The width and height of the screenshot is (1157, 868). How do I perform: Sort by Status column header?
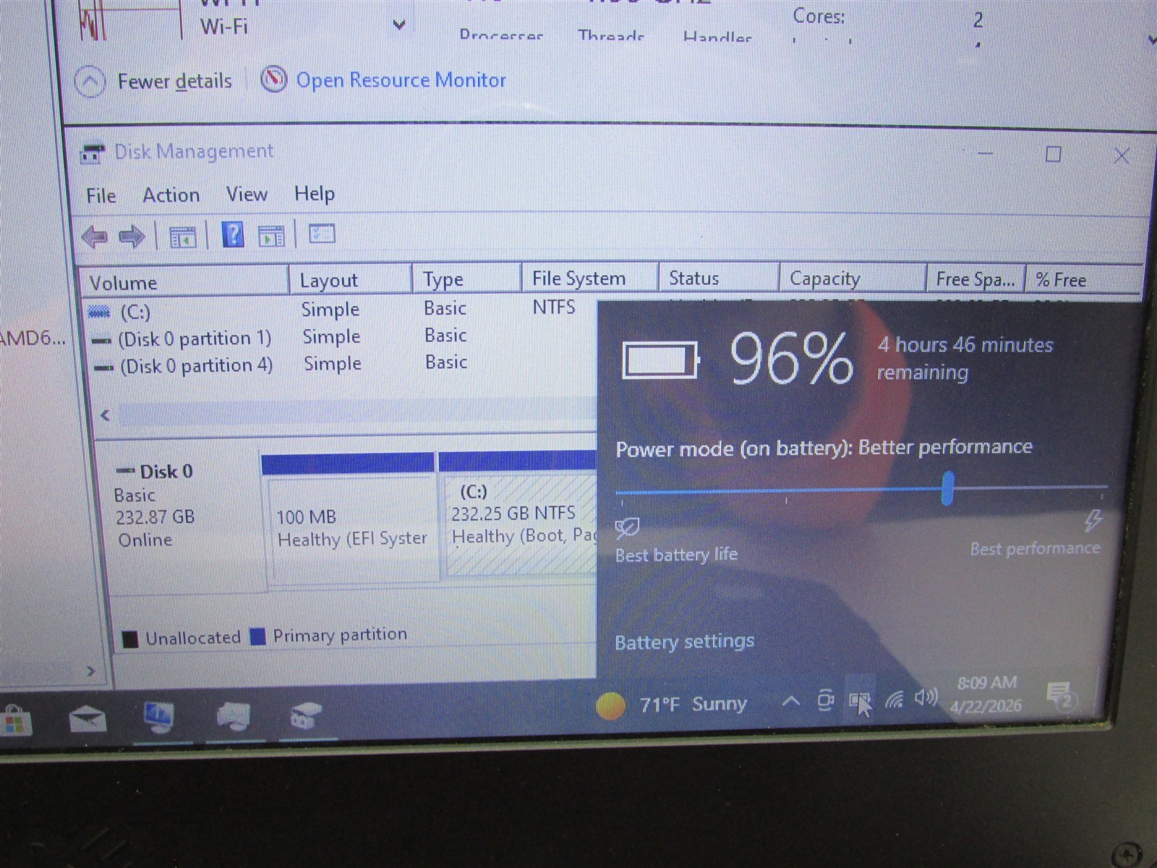719,278
